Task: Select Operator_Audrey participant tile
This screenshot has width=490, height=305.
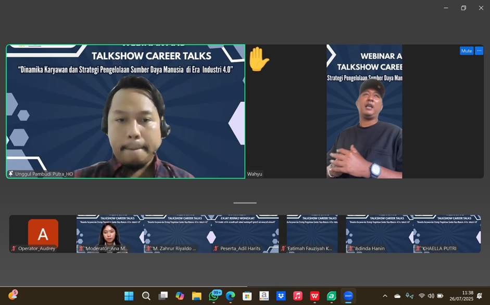Action: click(x=43, y=234)
